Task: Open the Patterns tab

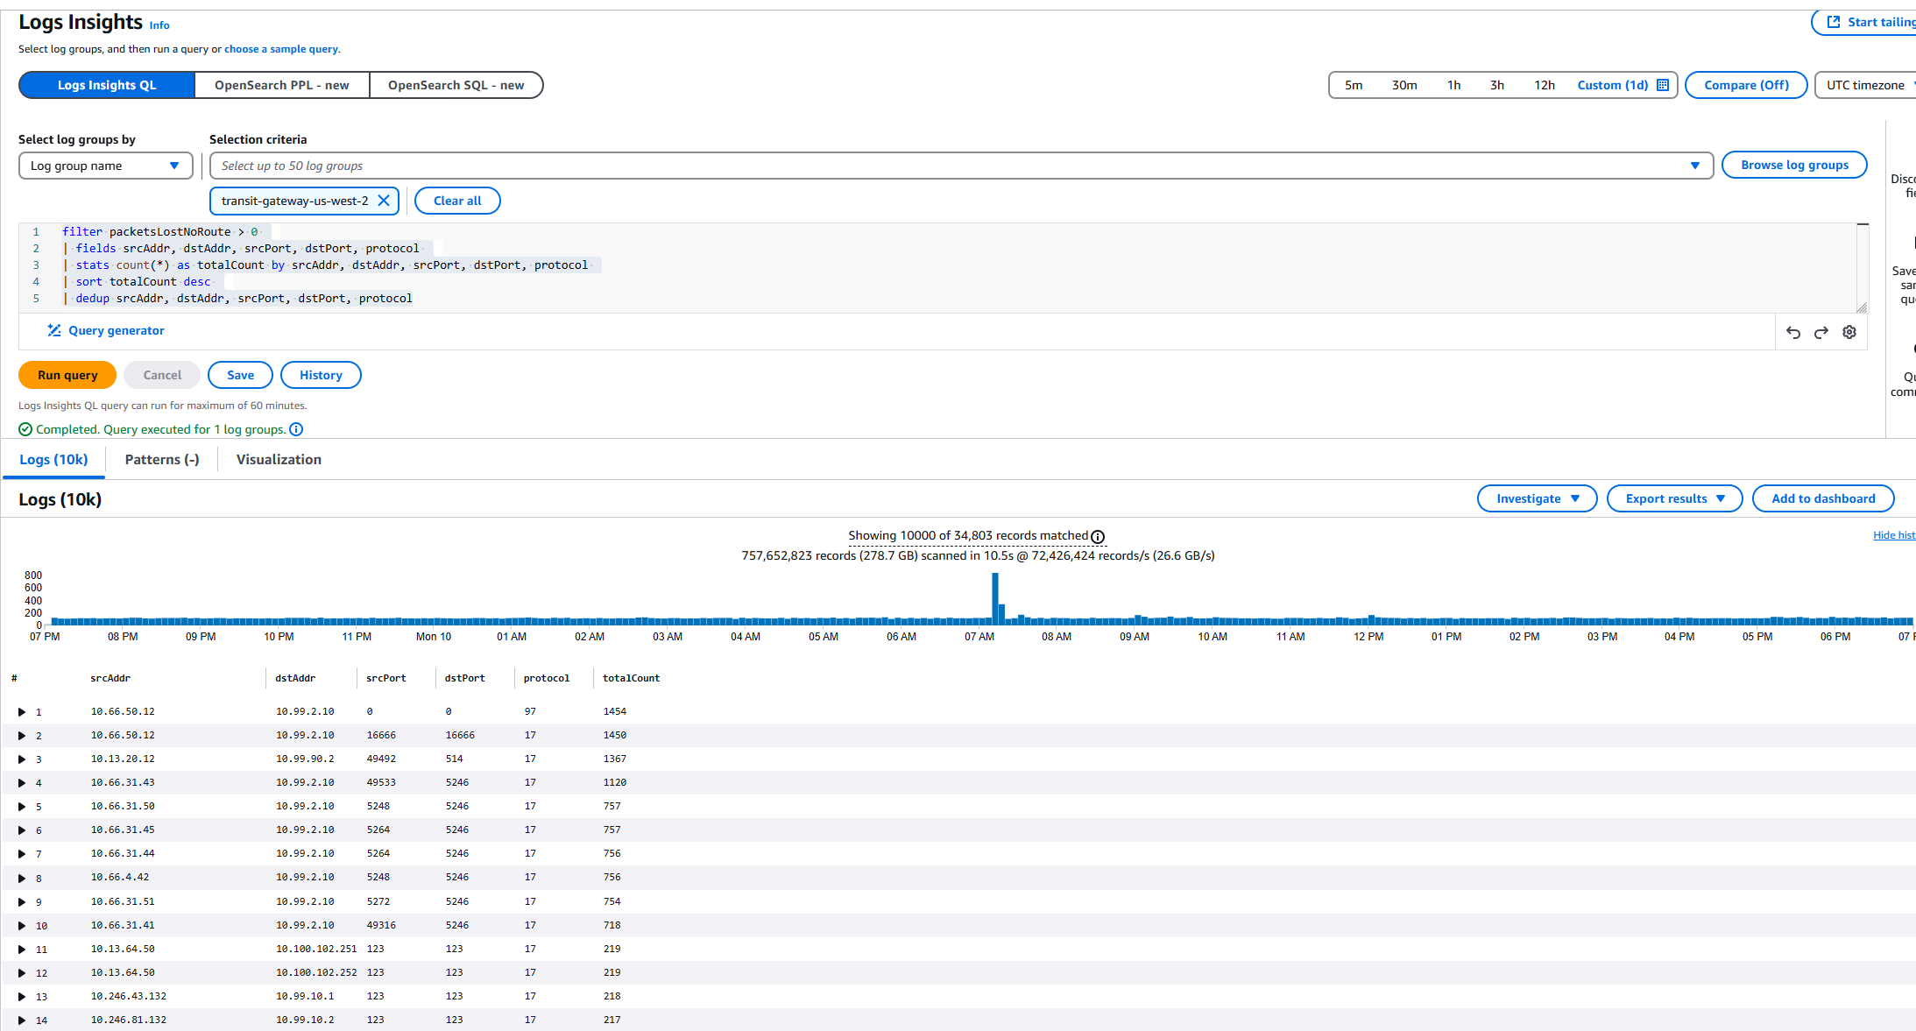Action: pos(162,459)
